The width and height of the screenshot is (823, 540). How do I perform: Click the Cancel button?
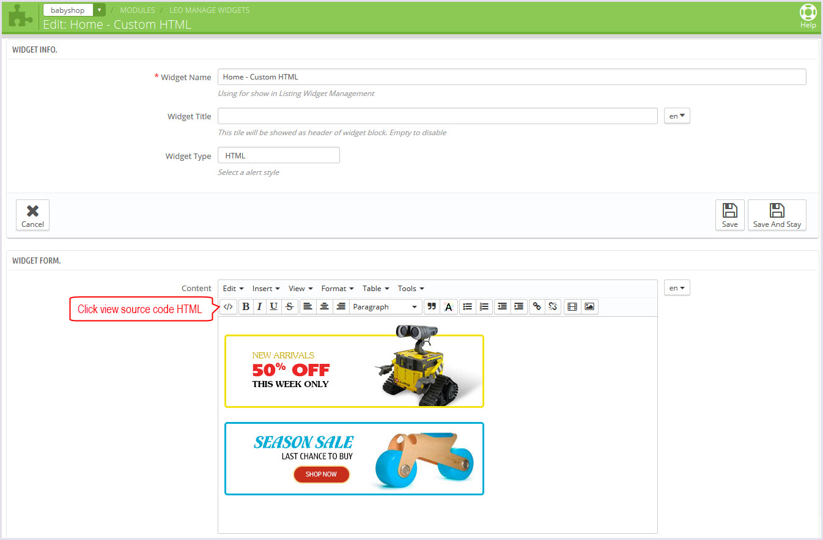tap(32, 215)
